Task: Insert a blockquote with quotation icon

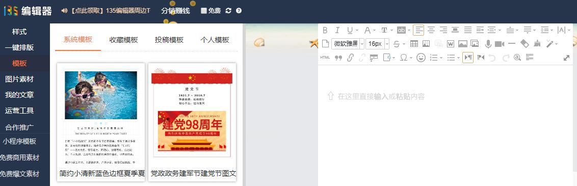Action: pos(338,58)
